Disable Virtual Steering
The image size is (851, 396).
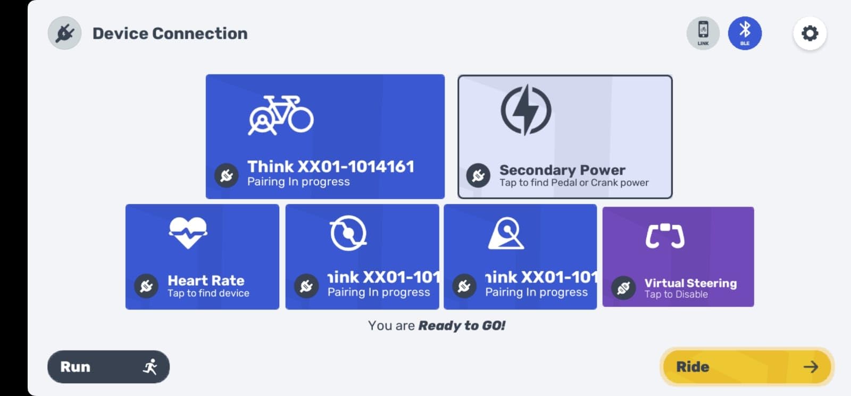[678, 257]
